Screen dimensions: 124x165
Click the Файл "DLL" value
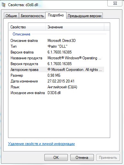58,46
